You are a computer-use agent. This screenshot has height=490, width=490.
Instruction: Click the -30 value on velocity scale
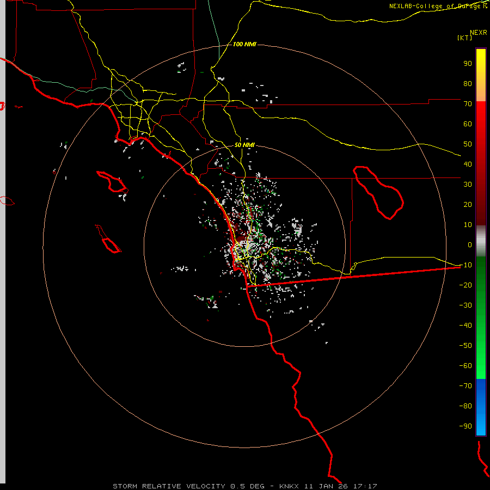pos(465,305)
